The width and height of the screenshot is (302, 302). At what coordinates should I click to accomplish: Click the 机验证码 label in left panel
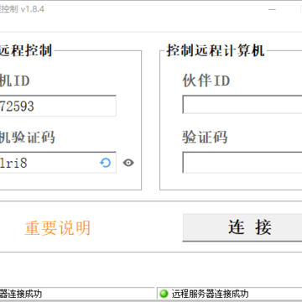click(27, 137)
